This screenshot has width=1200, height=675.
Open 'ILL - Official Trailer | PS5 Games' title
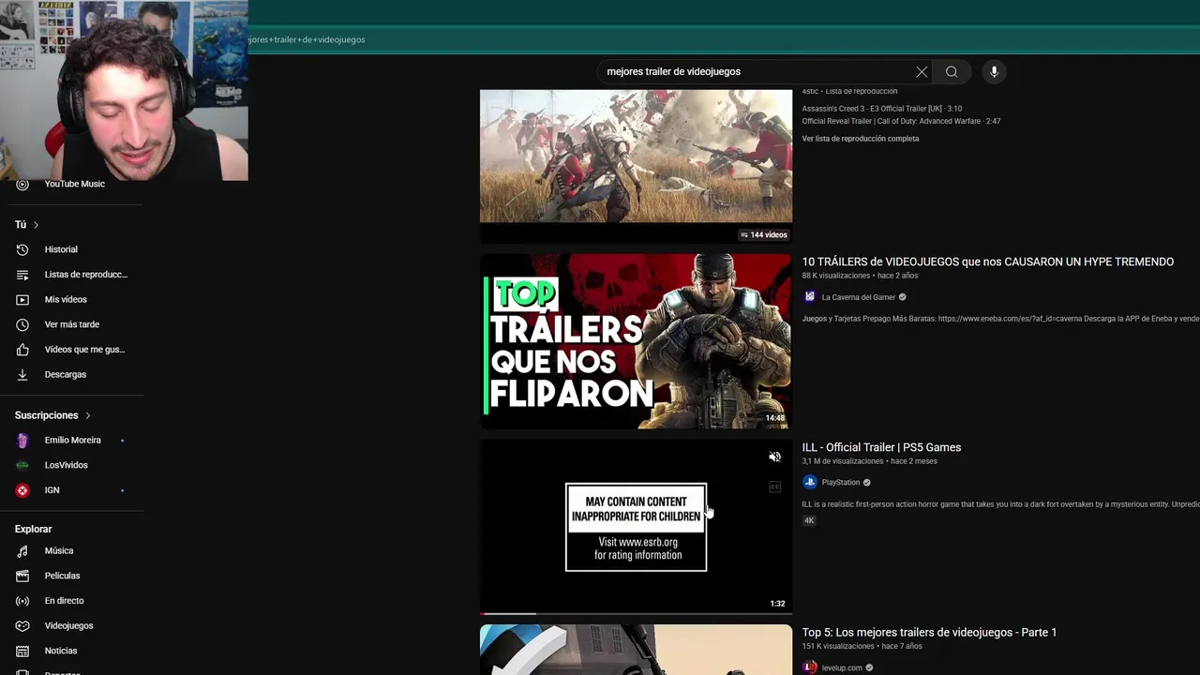(x=881, y=448)
